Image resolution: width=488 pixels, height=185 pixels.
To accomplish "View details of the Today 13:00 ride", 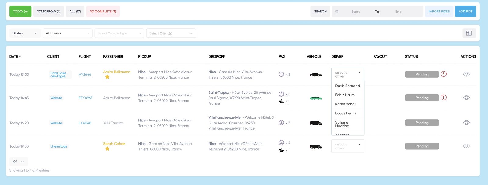I will point(466,74).
